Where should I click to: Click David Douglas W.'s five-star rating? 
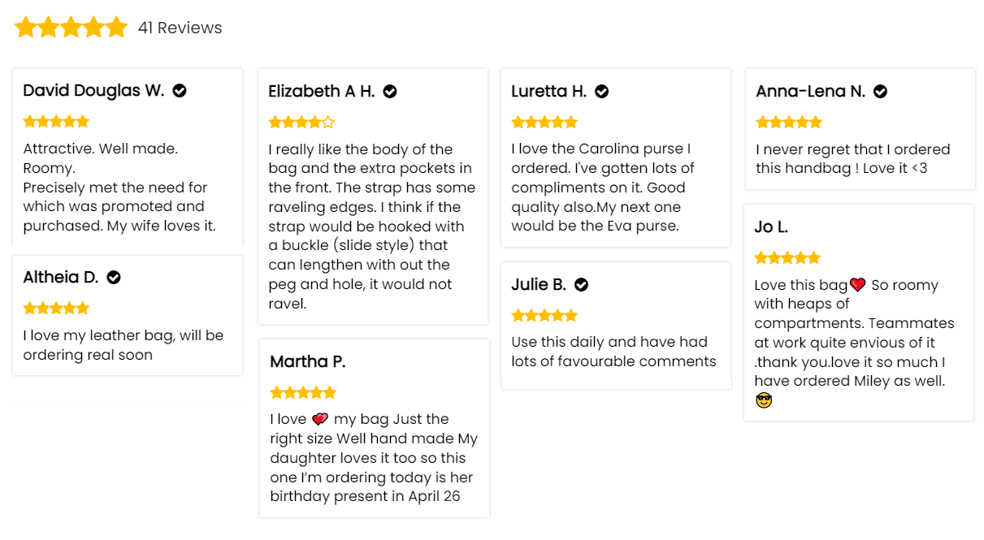tap(56, 122)
